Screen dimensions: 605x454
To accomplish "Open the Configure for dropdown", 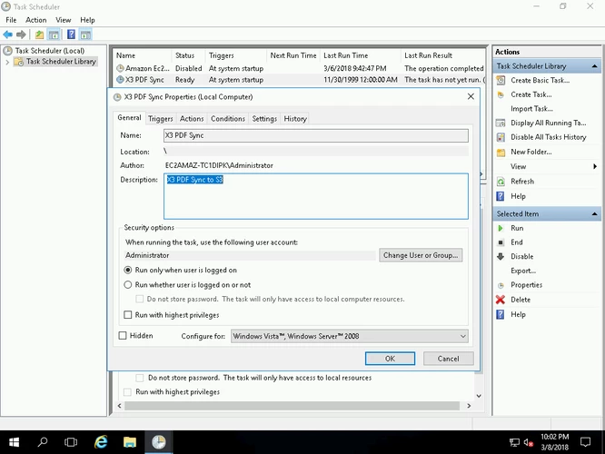I will coord(350,336).
